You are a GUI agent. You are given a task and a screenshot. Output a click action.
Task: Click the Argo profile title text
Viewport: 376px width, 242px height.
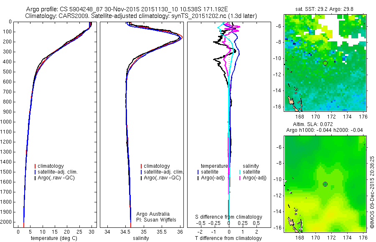pyautogui.click(x=127, y=9)
